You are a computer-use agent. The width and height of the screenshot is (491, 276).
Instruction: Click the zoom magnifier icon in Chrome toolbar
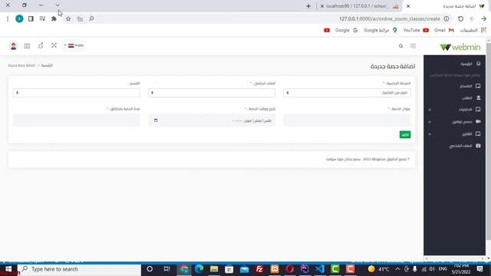[91, 18]
